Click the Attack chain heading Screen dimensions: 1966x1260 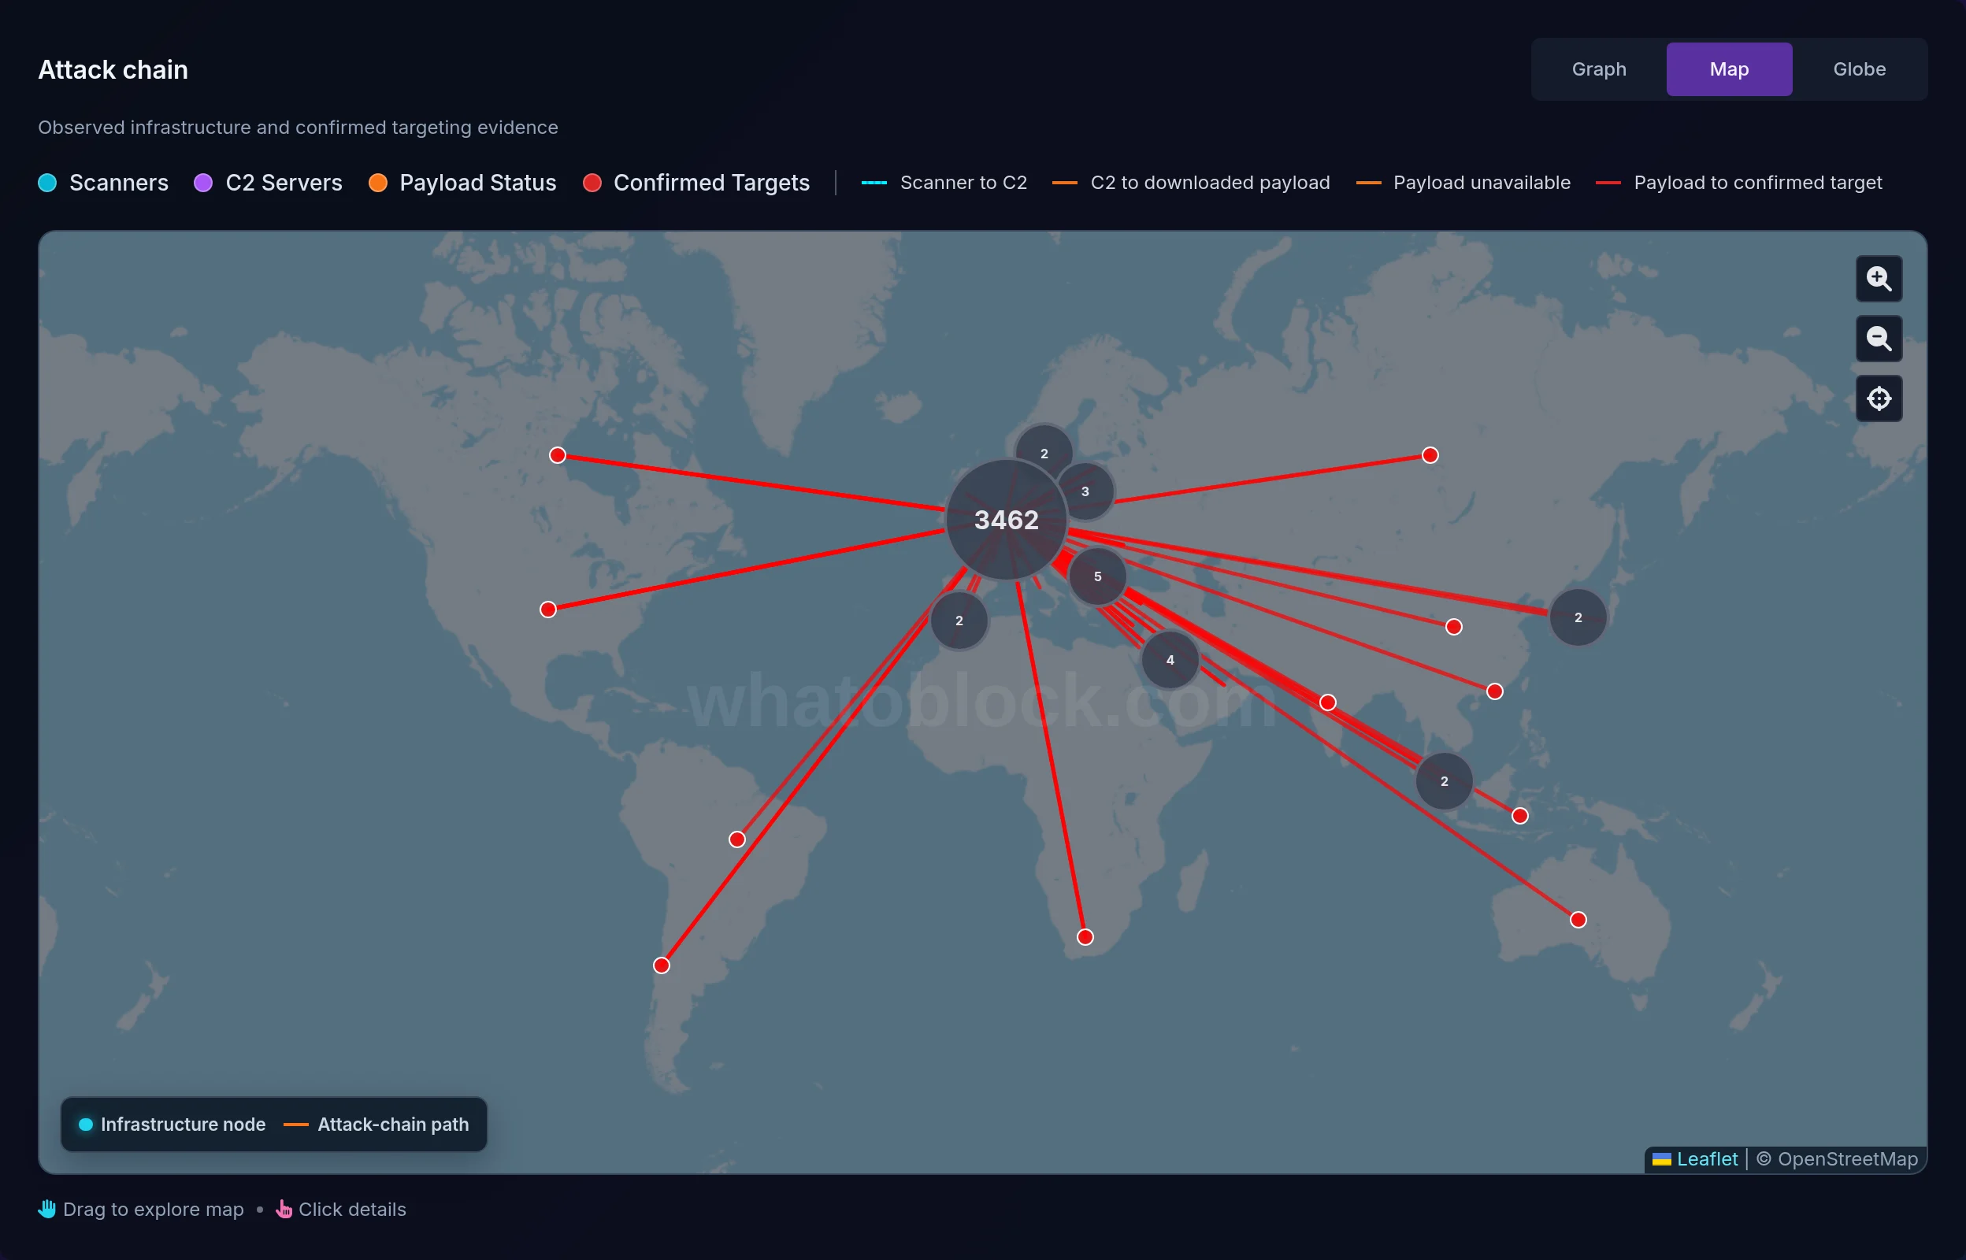pyautogui.click(x=113, y=70)
